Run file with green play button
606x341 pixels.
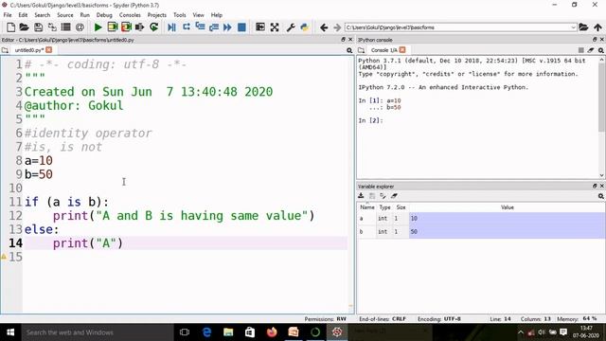98,27
